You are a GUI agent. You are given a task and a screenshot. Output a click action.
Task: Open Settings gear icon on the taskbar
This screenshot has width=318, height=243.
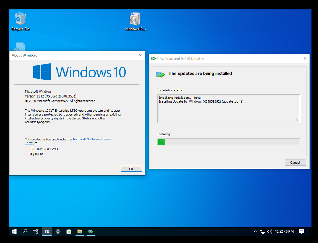point(58,231)
